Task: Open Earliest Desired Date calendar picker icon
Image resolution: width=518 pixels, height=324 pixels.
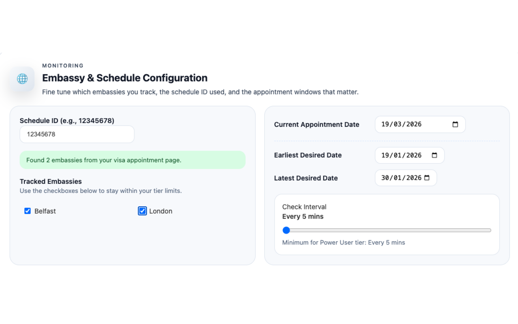Action: (x=434, y=155)
